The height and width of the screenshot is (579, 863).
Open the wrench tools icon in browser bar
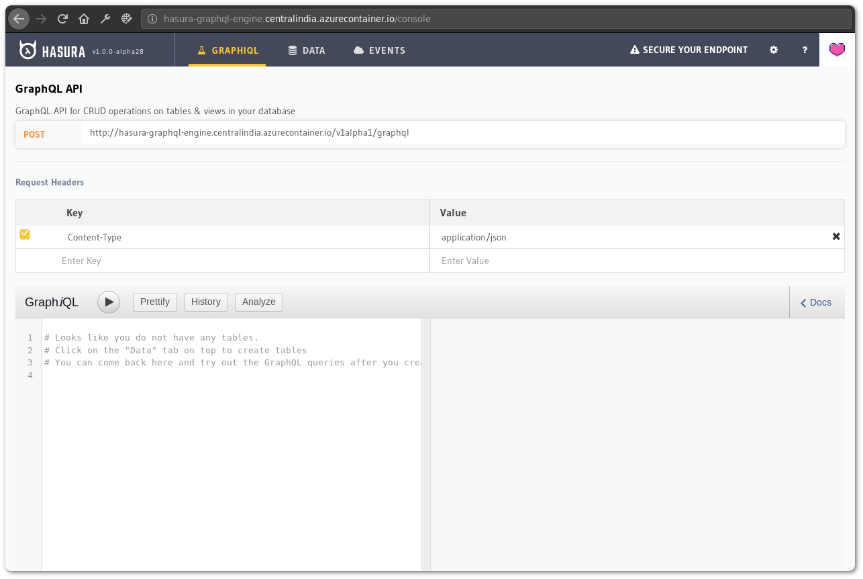point(105,19)
